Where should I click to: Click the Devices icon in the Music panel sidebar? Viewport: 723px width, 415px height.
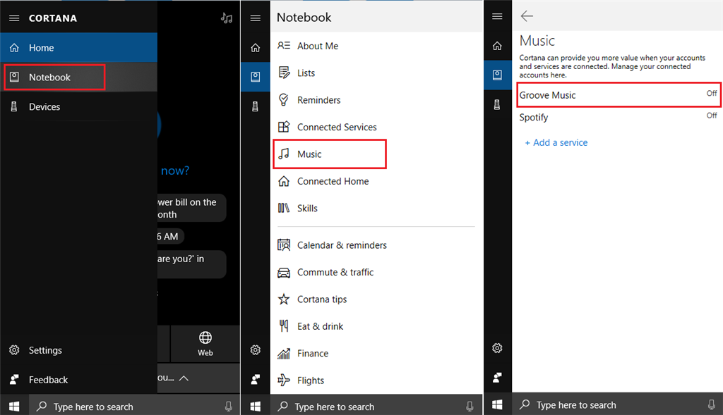point(497,104)
